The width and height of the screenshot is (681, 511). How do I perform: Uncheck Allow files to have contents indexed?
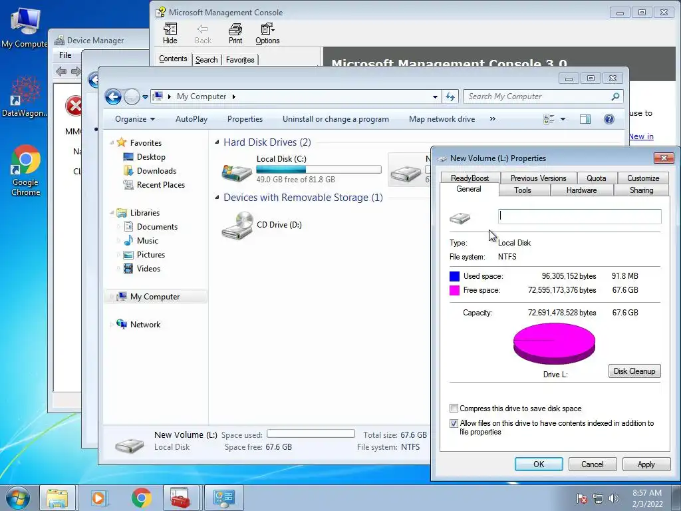(x=454, y=423)
